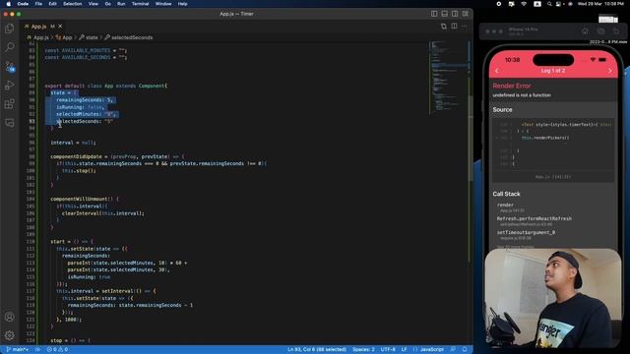
Task: Close the App.js editor tab
Action: pyautogui.click(x=60, y=27)
